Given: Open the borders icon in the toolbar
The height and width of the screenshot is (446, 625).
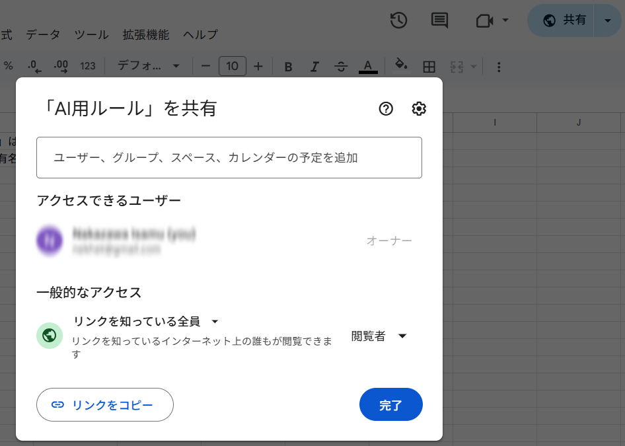Looking at the screenshot, I should point(429,66).
